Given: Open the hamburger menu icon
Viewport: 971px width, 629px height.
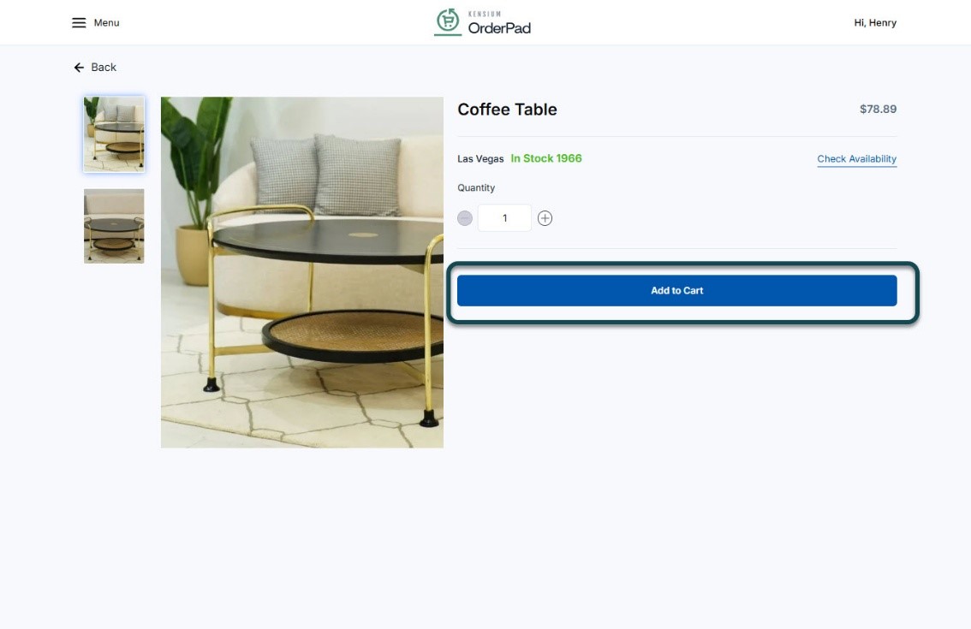Looking at the screenshot, I should click(79, 23).
